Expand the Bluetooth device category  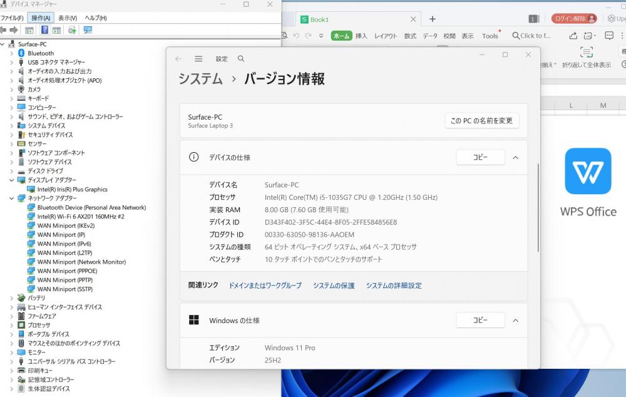tap(11, 53)
